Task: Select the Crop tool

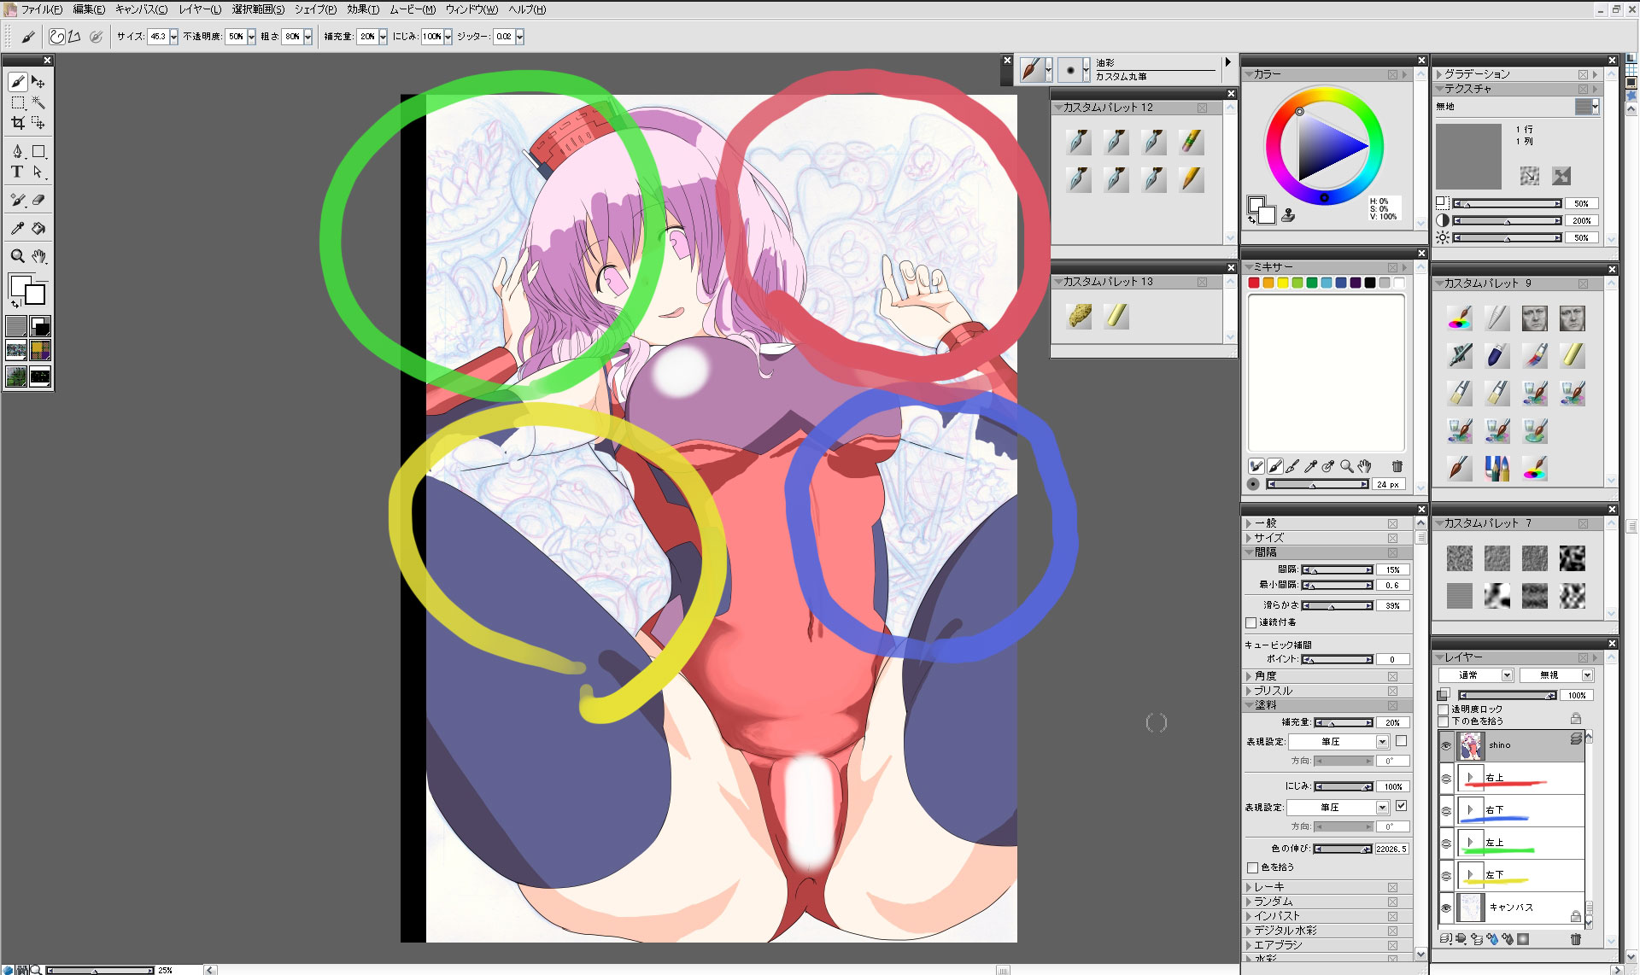Action: (17, 123)
